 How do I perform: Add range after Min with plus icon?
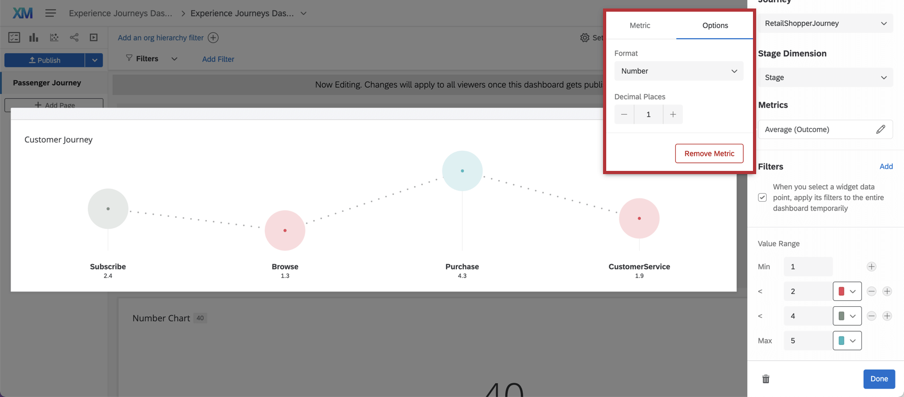tap(872, 267)
